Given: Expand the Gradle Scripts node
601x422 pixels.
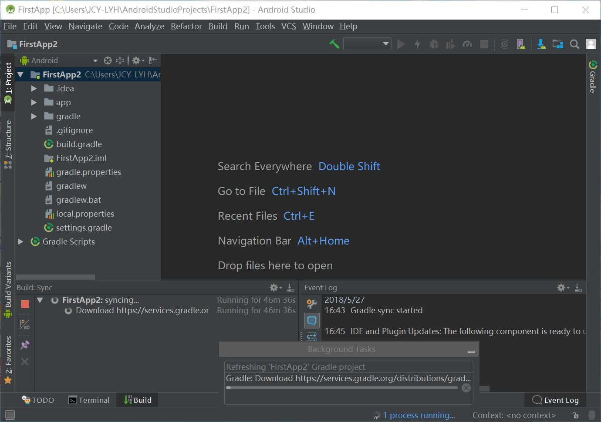Looking at the screenshot, I should 20,241.
